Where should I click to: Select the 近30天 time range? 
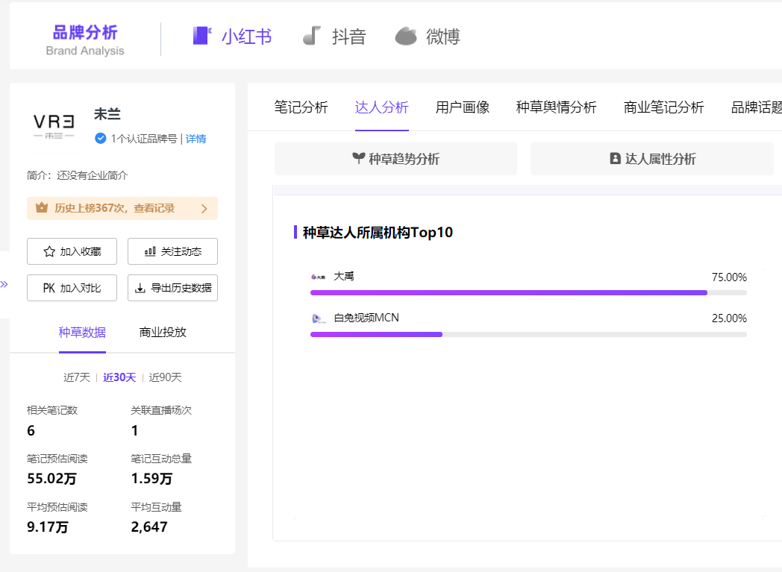(x=119, y=377)
